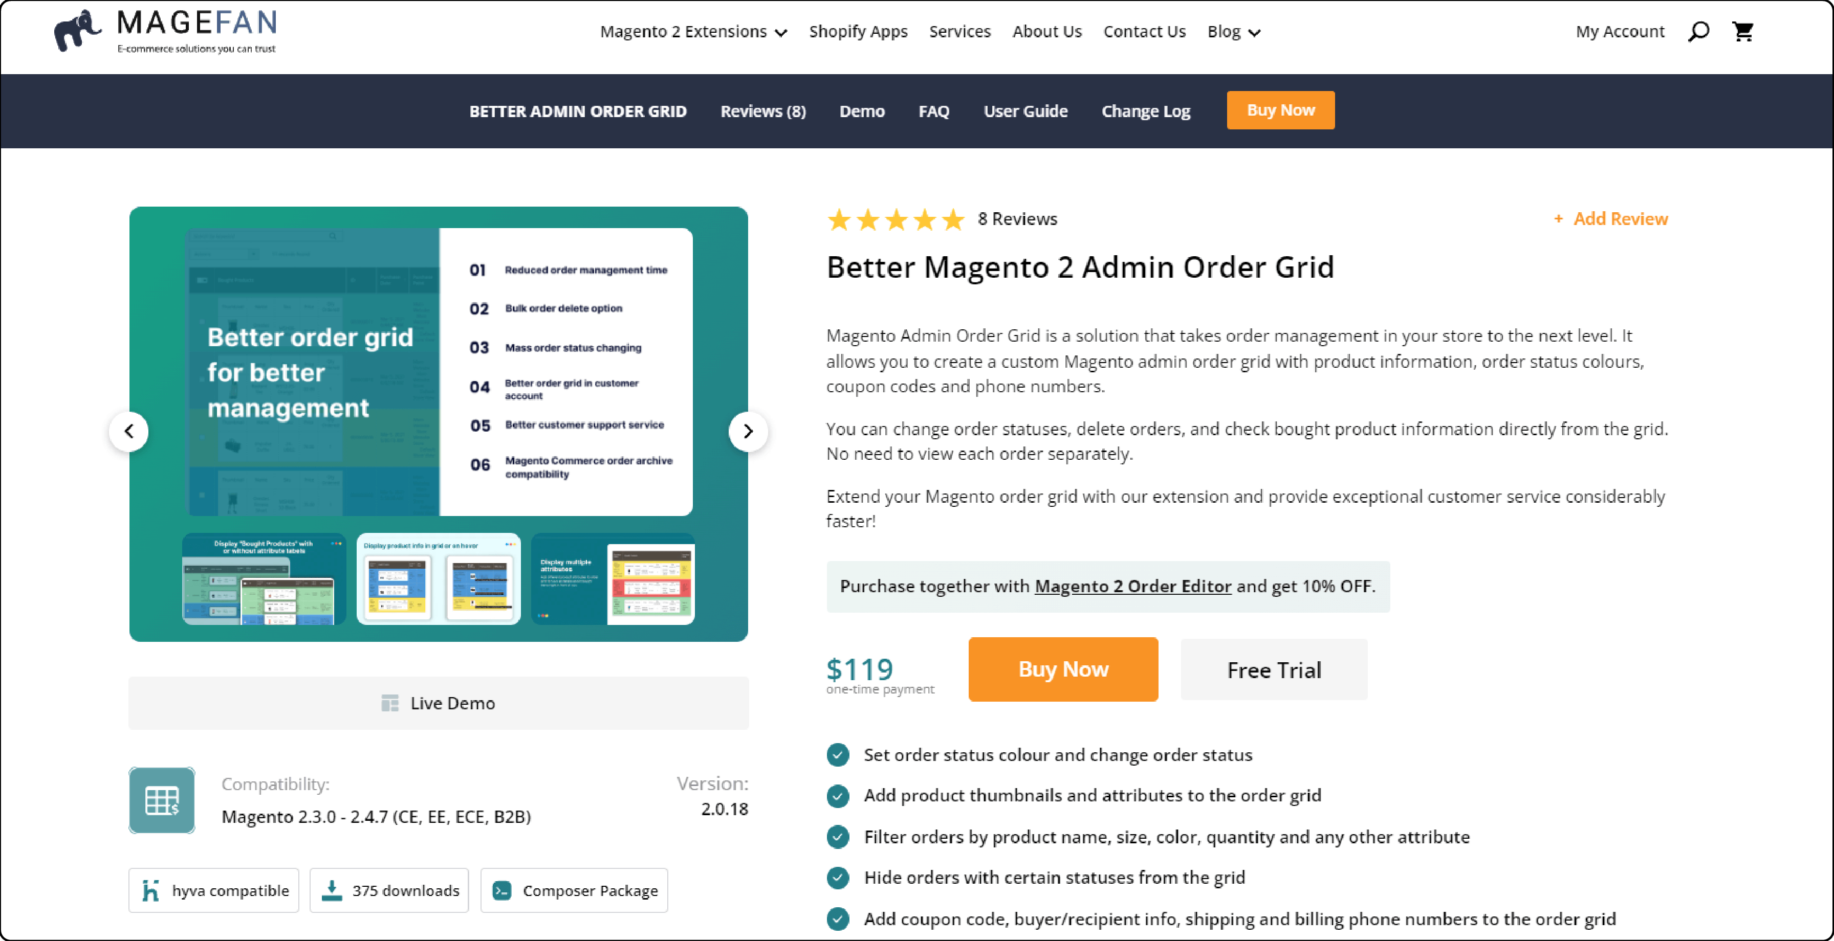Viewport: 1834px width, 941px height.
Task: Switch to Reviews (8) tab
Action: 762,112
